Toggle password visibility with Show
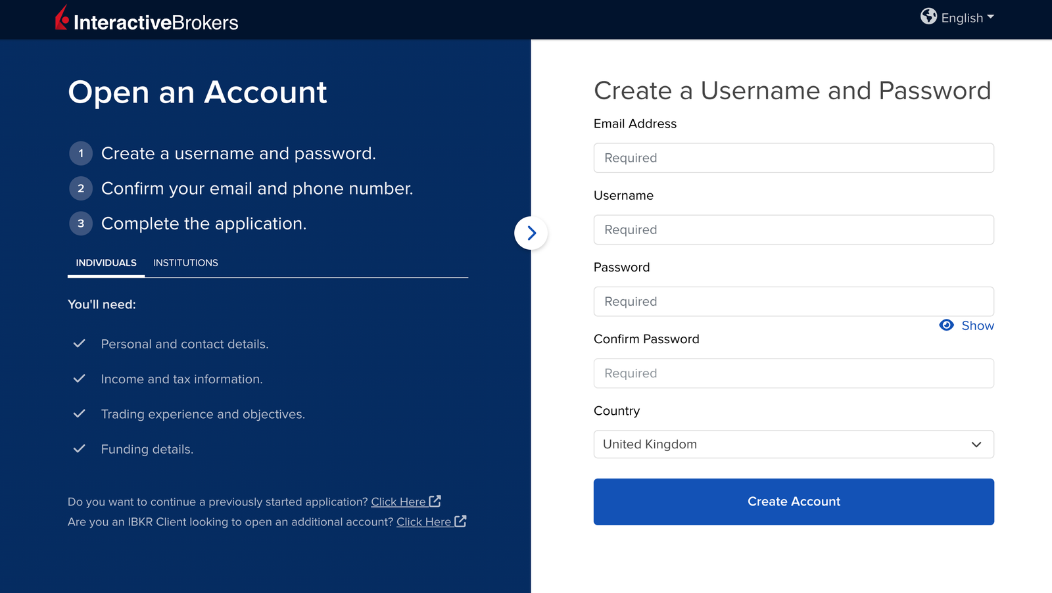 tap(977, 325)
